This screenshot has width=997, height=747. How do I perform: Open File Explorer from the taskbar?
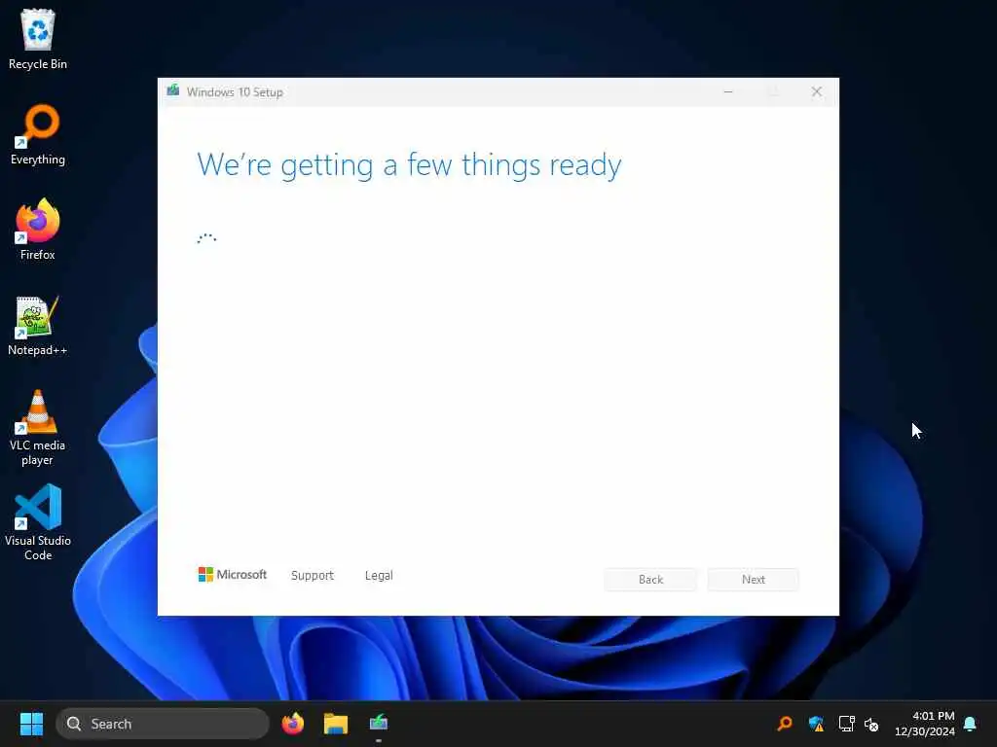pos(336,724)
